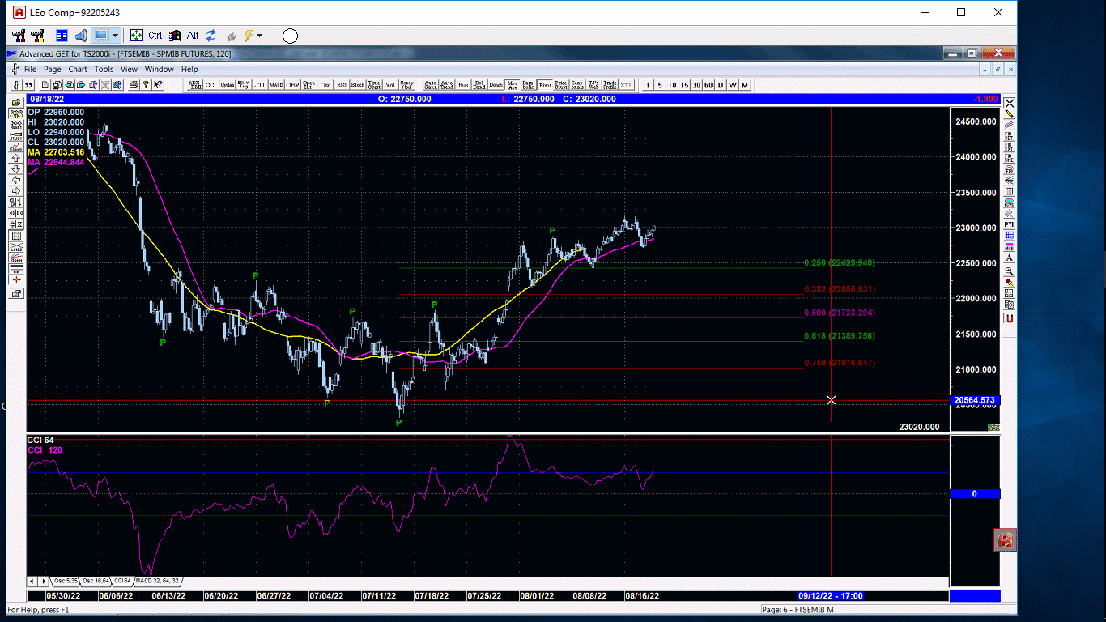Switch to Monthly (M) timeframe
Viewport: 1106px width, 622px height.
745,85
